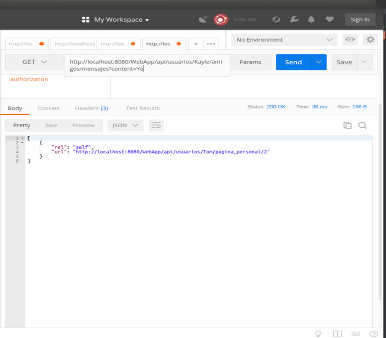Click the "self" value in response

(82, 147)
